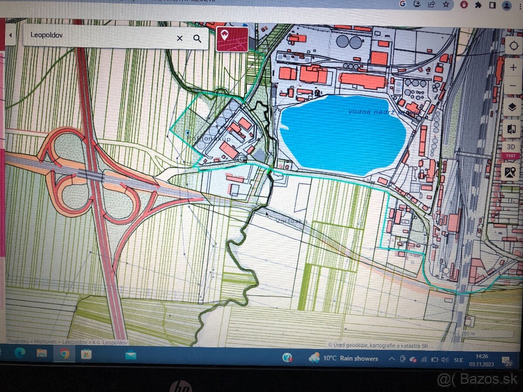Open the Chrome extensions puzzle icon
This screenshot has height=392, width=523.
coord(478,5)
